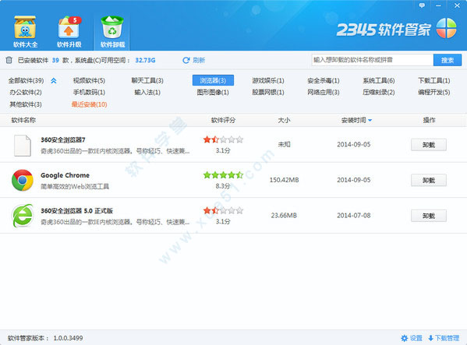The height and width of the screenshot is (345, 467).
Task: Open 设置 gear icon in status bar
Action: coord(404,338)
